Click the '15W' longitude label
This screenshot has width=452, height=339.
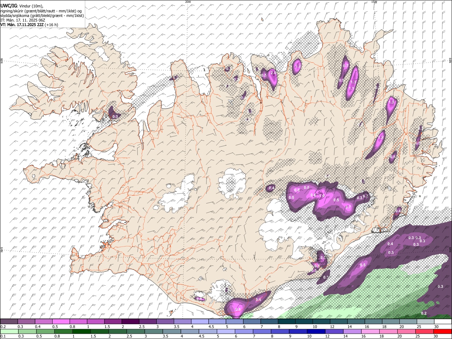click(x=374, y=2)
